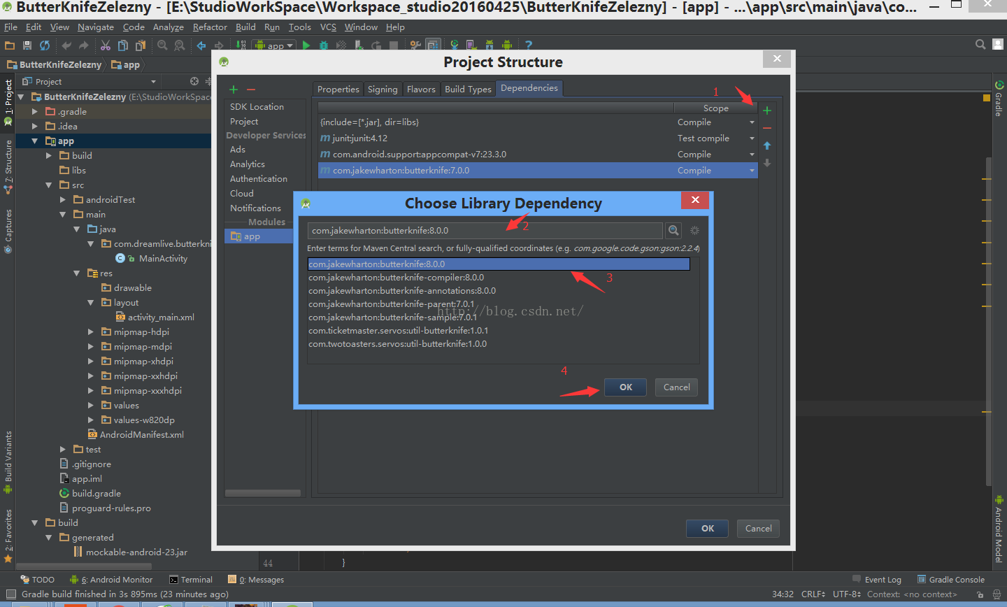The height and width of the screenshot is (607, 1007).
Task: Click Cancel in Project Structure dialog
Action: pos(758,528)
